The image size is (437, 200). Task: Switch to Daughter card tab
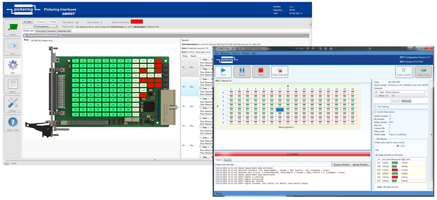coord(64,31)
